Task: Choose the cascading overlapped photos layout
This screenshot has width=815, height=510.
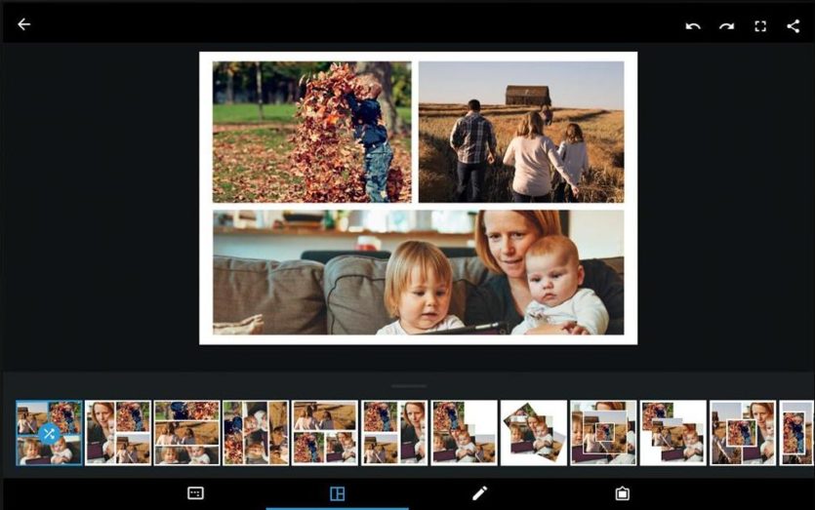Action: 673,433
